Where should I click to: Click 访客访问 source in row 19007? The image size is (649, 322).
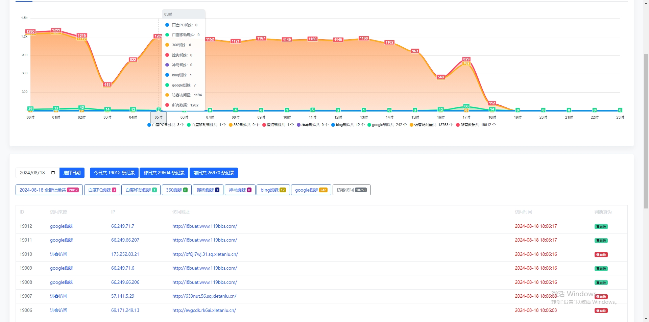click(x=58, y=296)
